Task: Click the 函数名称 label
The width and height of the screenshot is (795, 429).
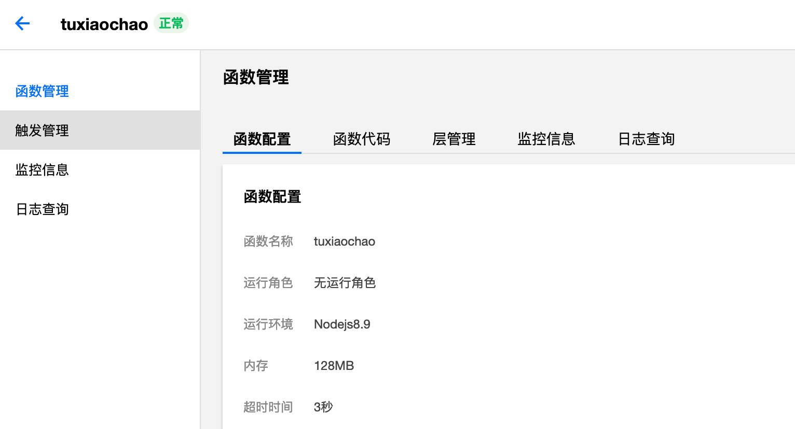Action: coord(268,241)
